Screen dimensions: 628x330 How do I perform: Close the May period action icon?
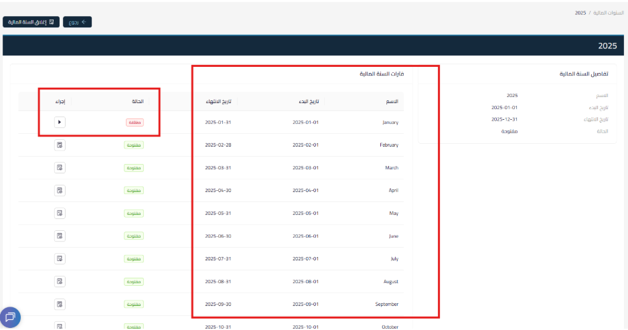[60, 214]
